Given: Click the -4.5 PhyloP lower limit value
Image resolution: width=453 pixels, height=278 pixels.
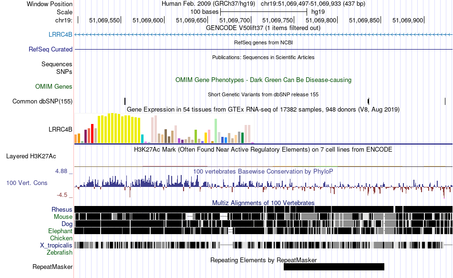Looking at the screenshot, I should 62,195.
